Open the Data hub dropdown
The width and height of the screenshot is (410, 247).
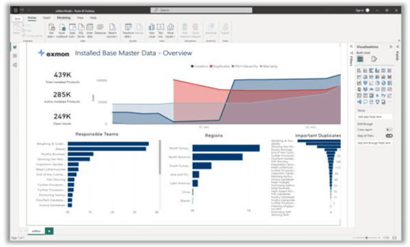tap(72, 31)
